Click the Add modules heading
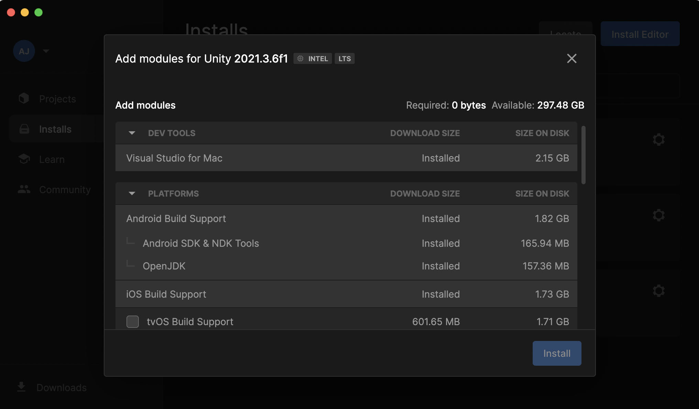Screen dimensions: 699x409 tap(145, 105)
